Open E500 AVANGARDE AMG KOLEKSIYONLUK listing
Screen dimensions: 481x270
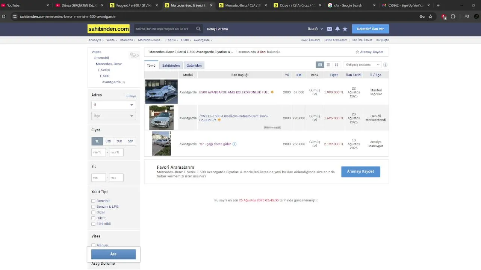234,92
